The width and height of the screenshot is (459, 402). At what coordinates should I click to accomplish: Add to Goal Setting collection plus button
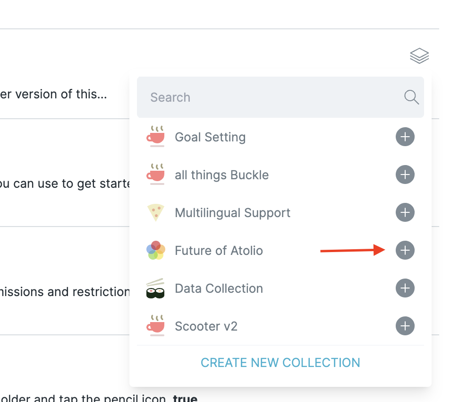coord(405,137)
